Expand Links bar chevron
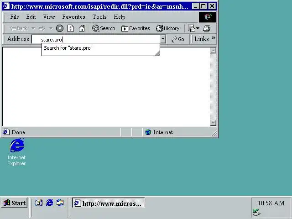 [214, 38]
